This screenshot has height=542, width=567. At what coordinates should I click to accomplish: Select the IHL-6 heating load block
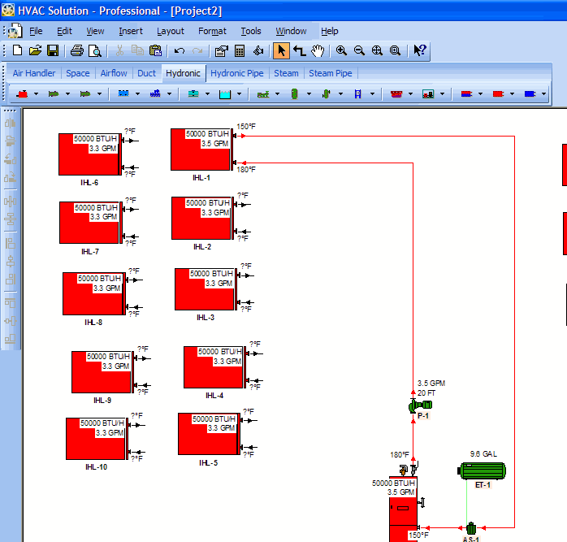89,154
